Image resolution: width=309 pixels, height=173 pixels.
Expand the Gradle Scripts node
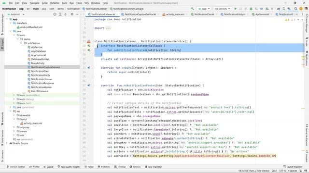[x=7, y=143]
